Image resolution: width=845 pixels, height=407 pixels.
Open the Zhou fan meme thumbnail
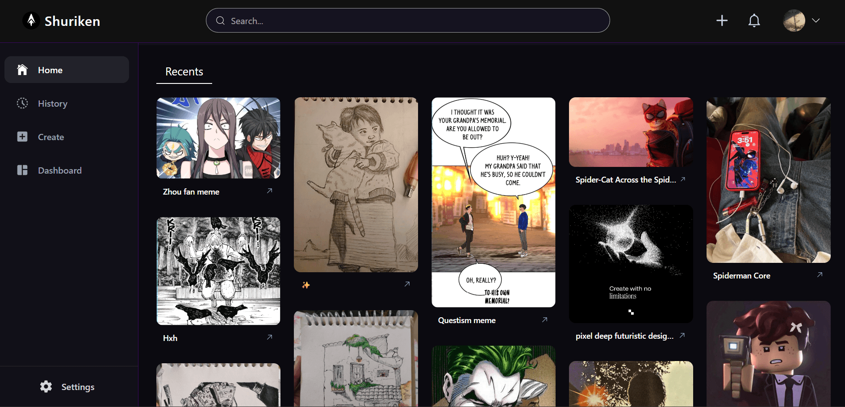click(218, 138)
